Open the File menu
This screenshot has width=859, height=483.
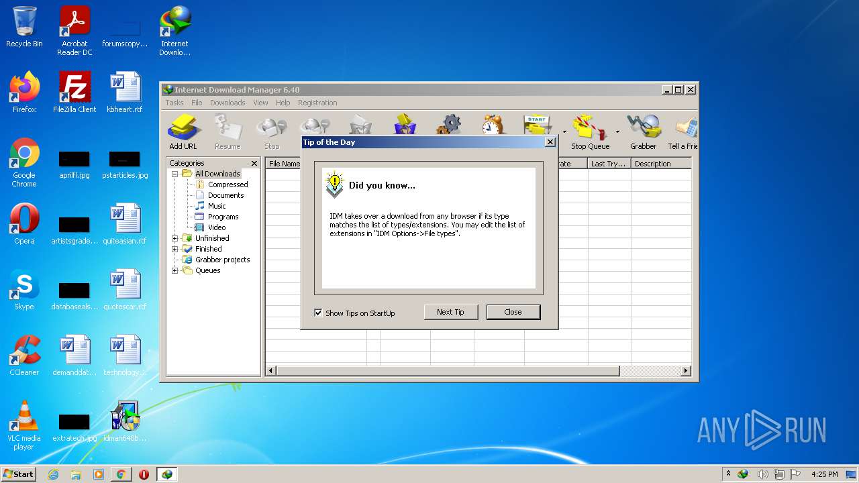point(197,103)
